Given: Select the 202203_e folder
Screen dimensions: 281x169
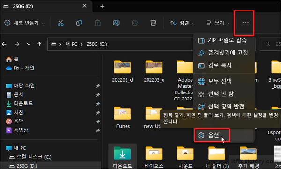Looking at the screenshot, I should (154, 71).
